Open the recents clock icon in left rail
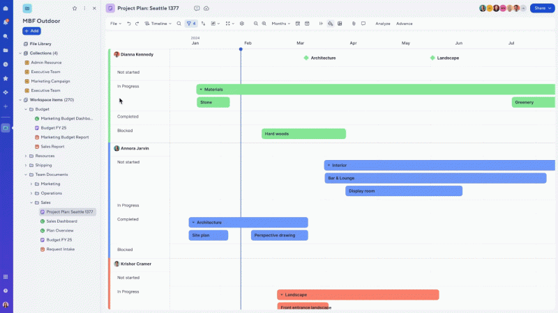This screenshot has width=558, height=313. click(x=6, y=64)
